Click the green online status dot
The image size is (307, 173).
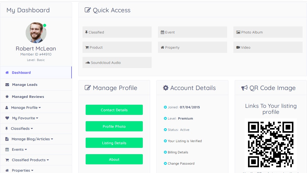pos(45,25)
